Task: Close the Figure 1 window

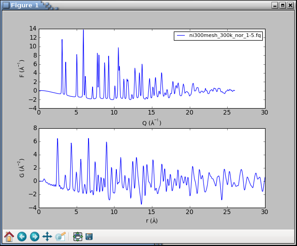Action: pyautogui.click(x=290, y=5)
